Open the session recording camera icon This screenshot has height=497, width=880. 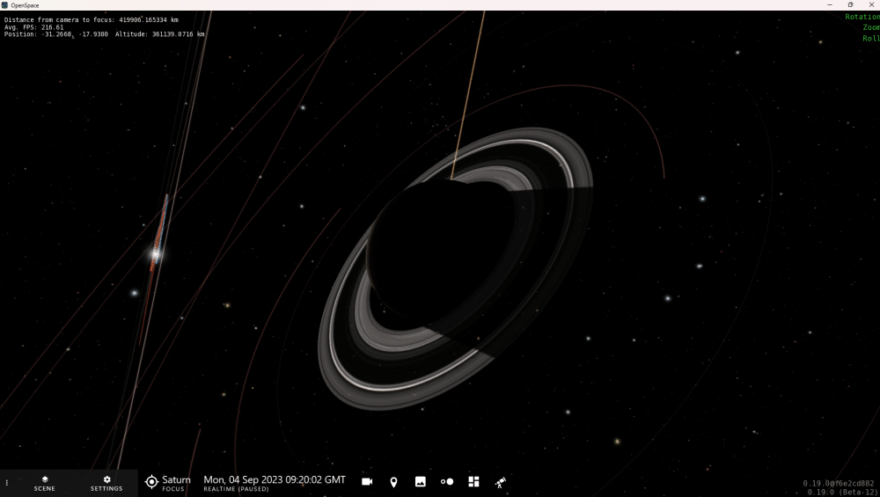pos(367,482)
